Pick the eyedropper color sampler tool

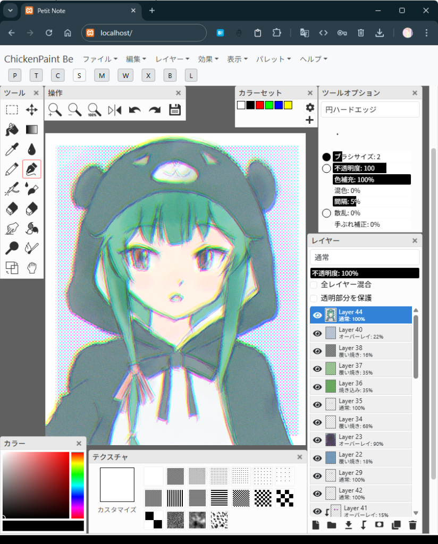click(x=12, y=149)
